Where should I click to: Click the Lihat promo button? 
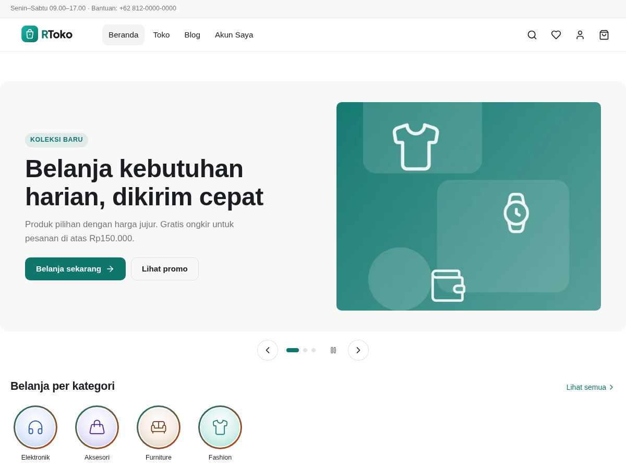point(165,269)
